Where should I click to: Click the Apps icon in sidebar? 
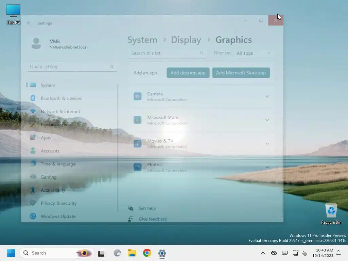(x=33, y=137)
